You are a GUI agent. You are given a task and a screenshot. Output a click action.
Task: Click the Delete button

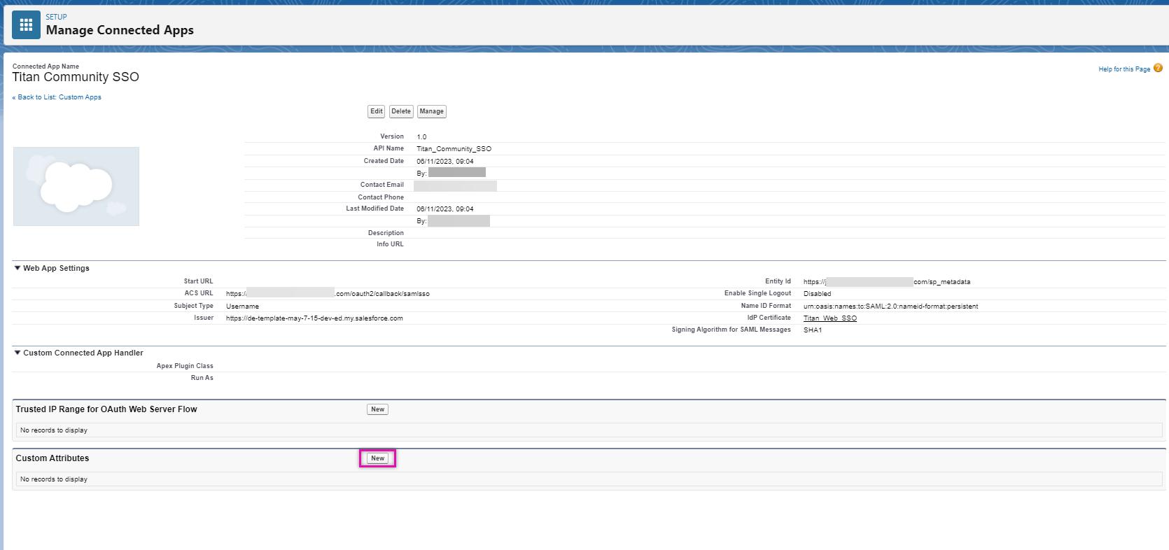[401, 111]
